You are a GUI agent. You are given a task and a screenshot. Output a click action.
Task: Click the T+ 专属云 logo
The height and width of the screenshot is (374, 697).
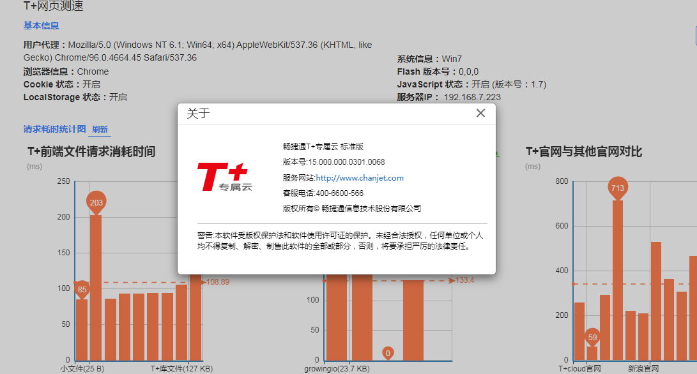[x=225, y=177]
